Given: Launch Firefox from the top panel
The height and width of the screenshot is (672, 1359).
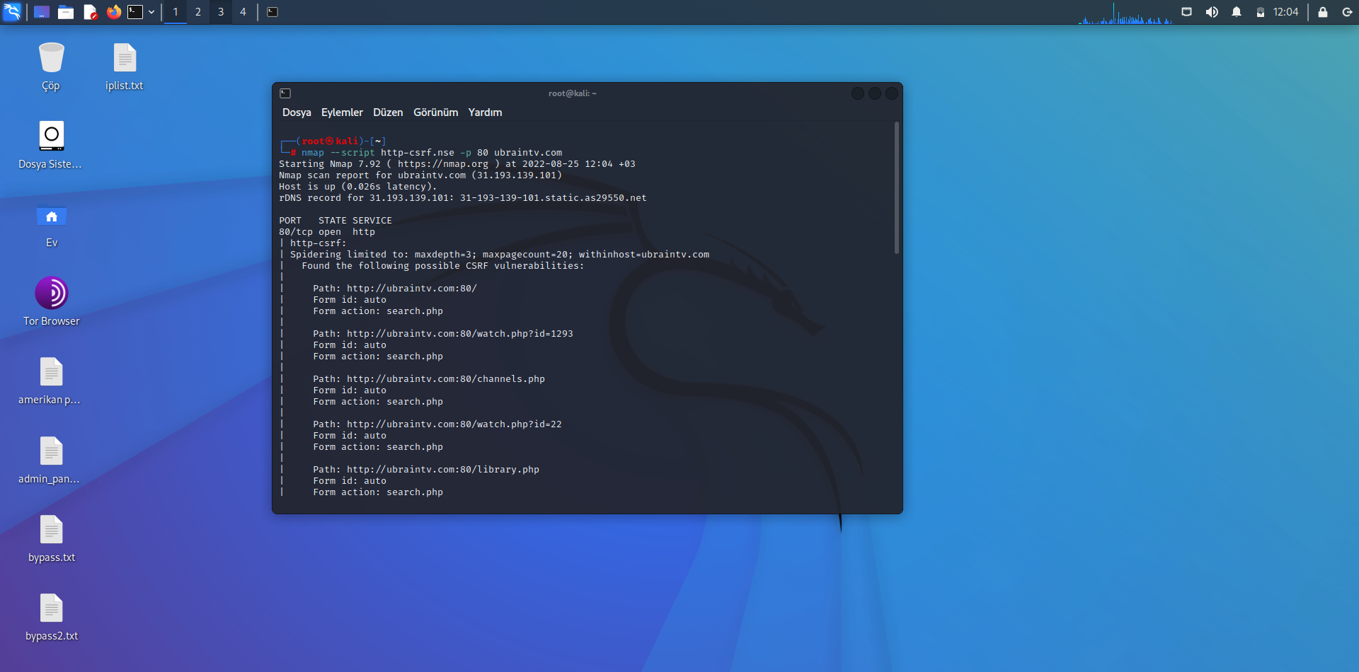Looking at the screenshot, I should point(114,12).
